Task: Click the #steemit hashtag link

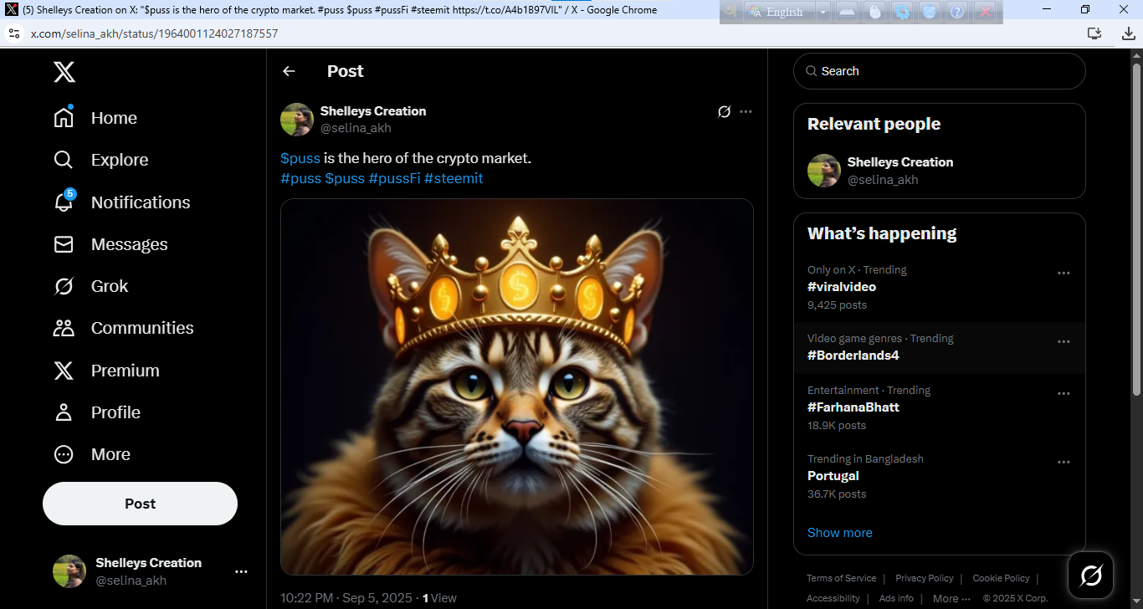Action: tap(454, 178)
